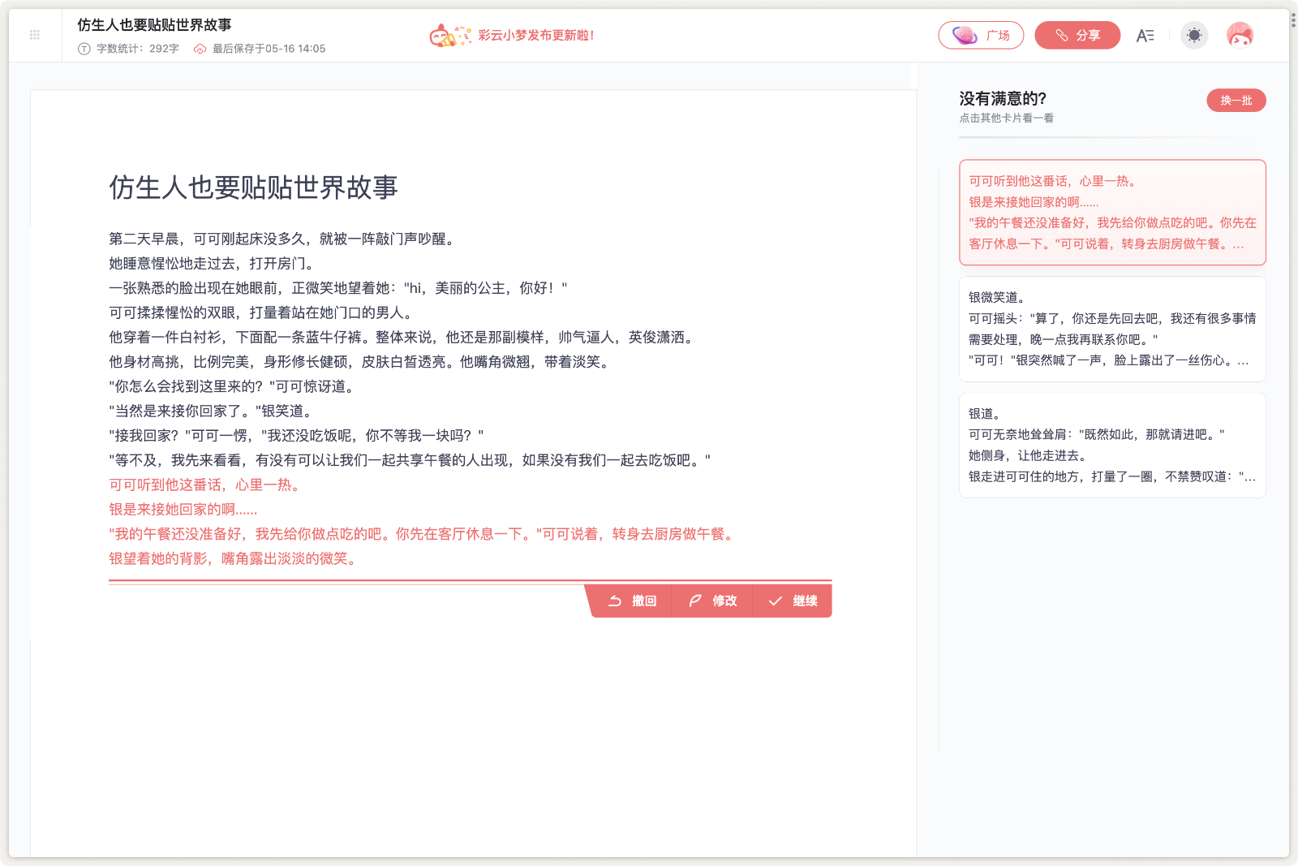The image size is (1298, 866).
Task: Open the text formatting panel via A≡ icon
Action: (x=1145, y=35)
